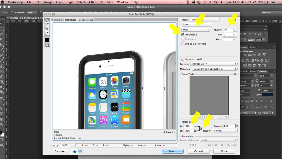282x159 pixels.
Task: Open the JPEG file format dropdown
Action: pyautogui.click(x=198, y=25)
